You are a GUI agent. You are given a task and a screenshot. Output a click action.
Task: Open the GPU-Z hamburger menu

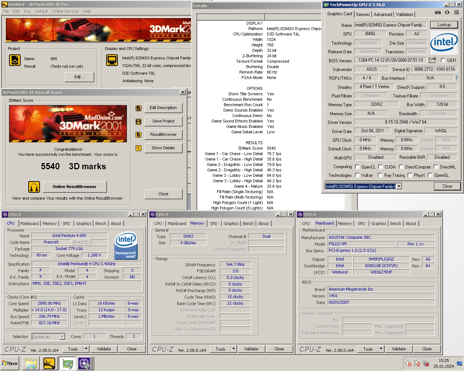tap(456, 12)
